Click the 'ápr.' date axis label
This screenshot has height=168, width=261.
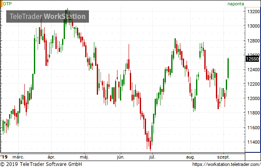51,157
